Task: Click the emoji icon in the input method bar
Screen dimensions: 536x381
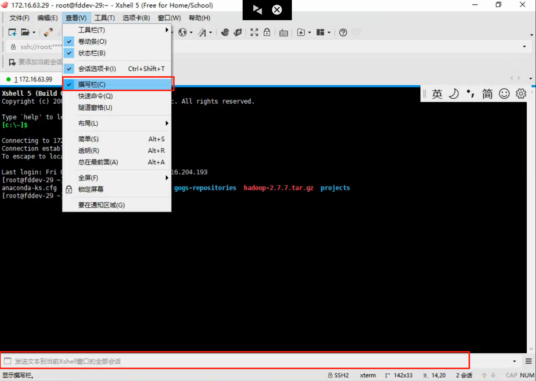Action: [504, 94]
